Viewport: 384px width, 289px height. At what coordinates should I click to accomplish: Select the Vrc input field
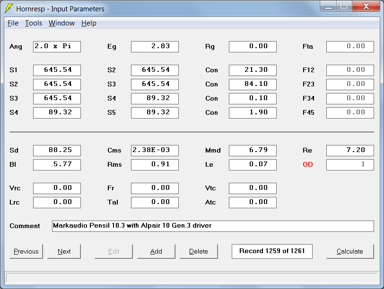pos(57,188)
